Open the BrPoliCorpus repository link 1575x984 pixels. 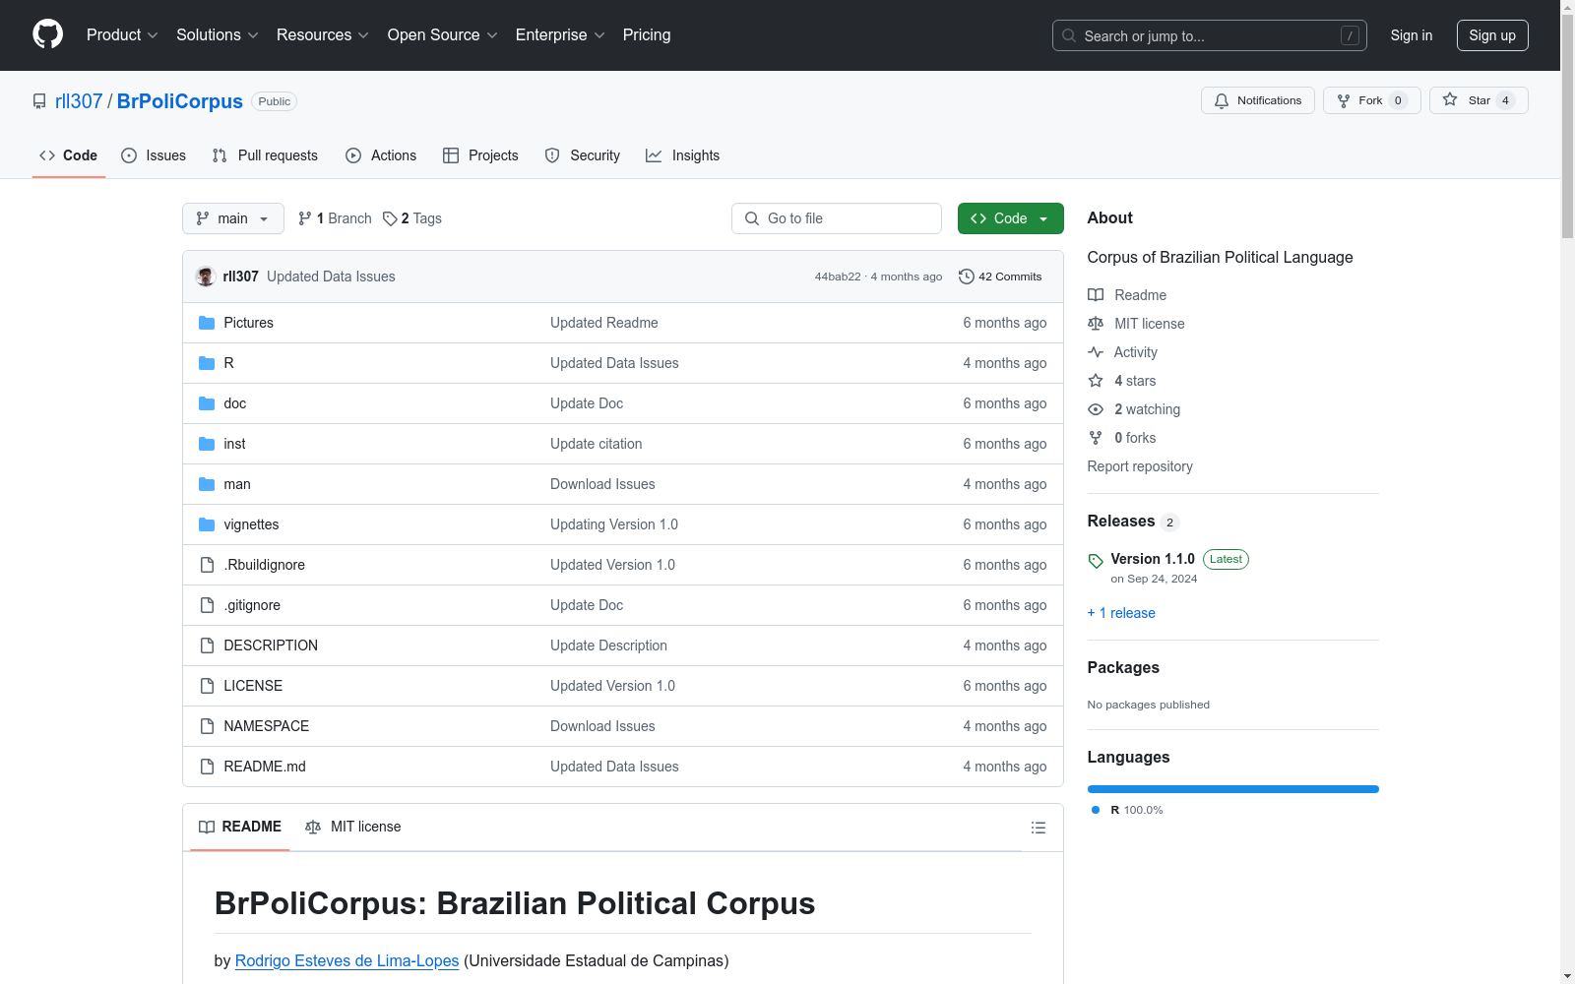180,101
